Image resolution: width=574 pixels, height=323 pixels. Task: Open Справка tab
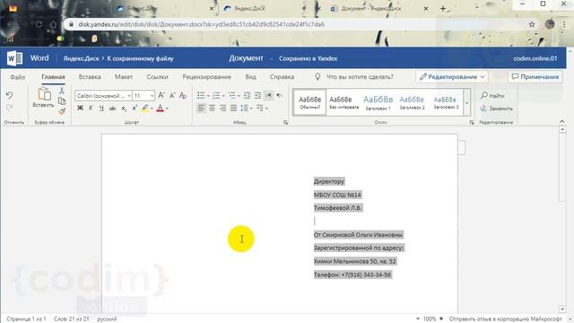(282, 77)
